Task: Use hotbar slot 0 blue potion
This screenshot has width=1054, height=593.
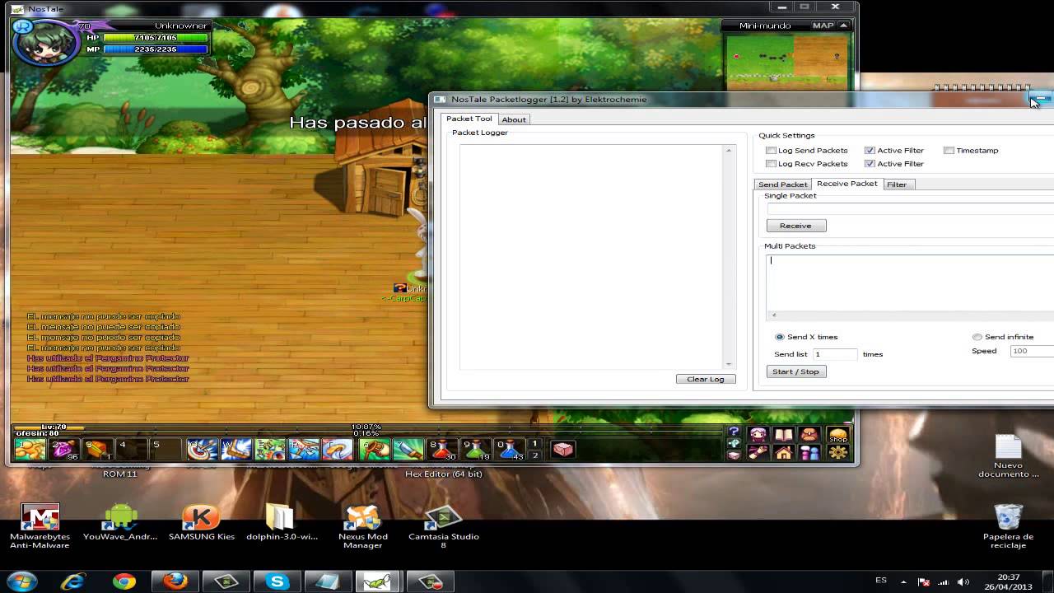Action: [x=510, y=449]
